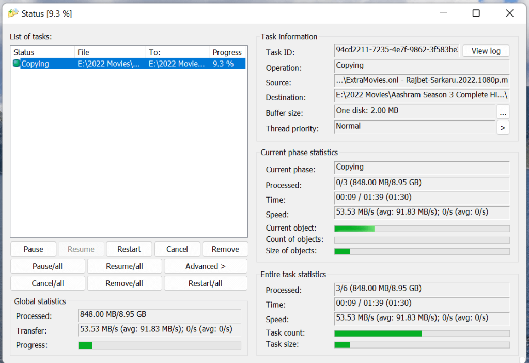The height and width of the screenshot is (363, 529).
Task: Remove the selected task from list
Action: pos(225,249)
